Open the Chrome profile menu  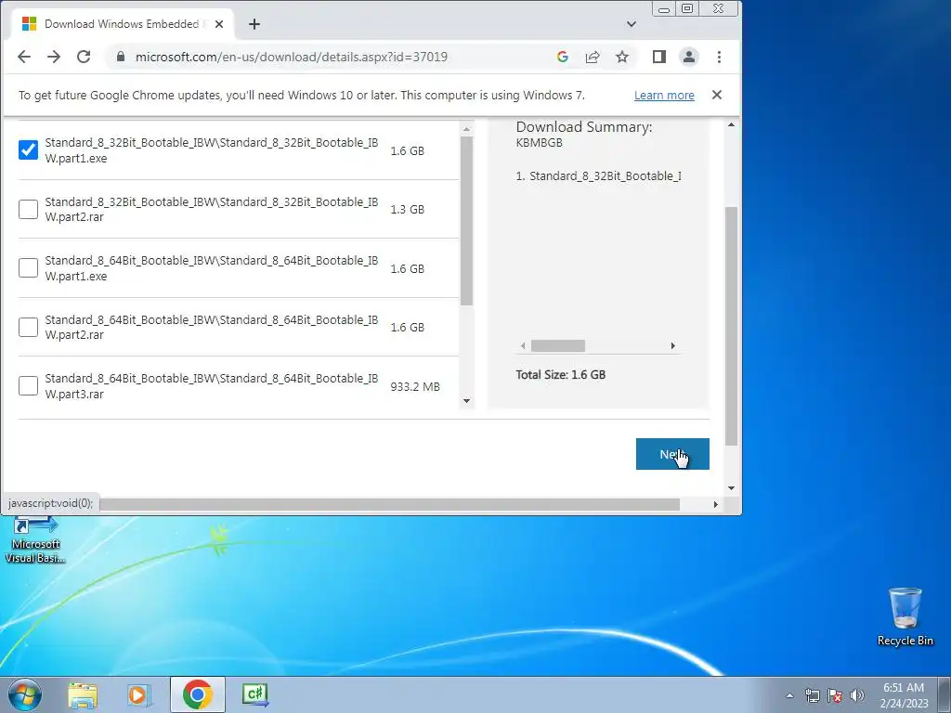(689, 57)
